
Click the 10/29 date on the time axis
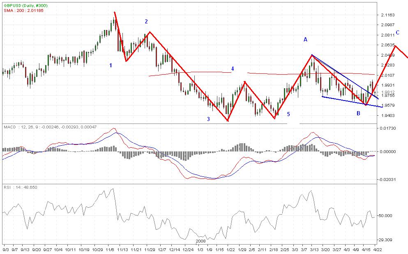(98, 249)
